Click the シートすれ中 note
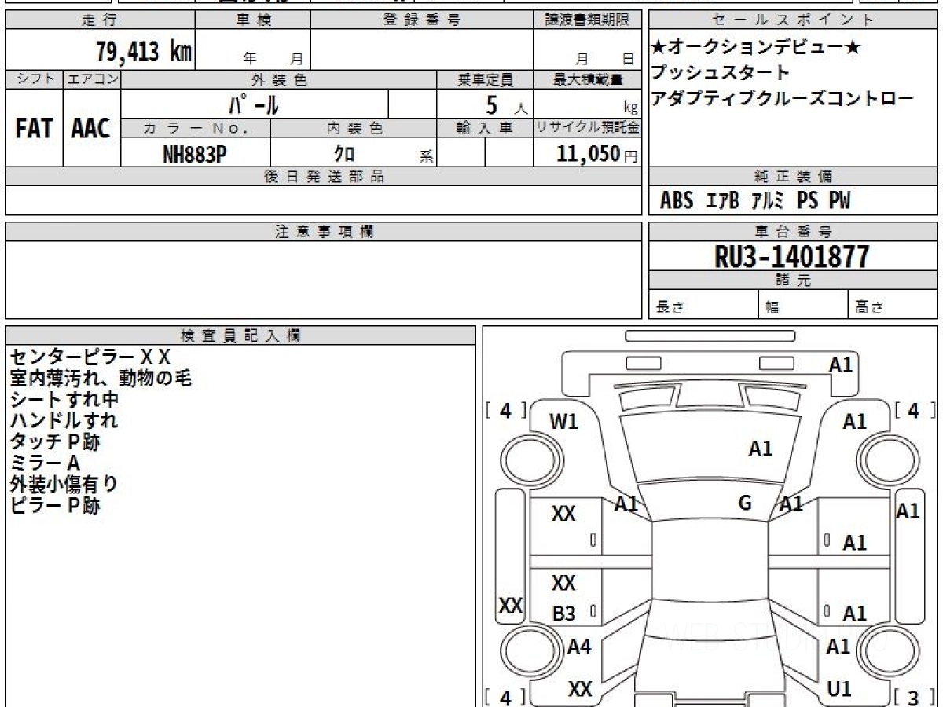 tap(64, 400)
